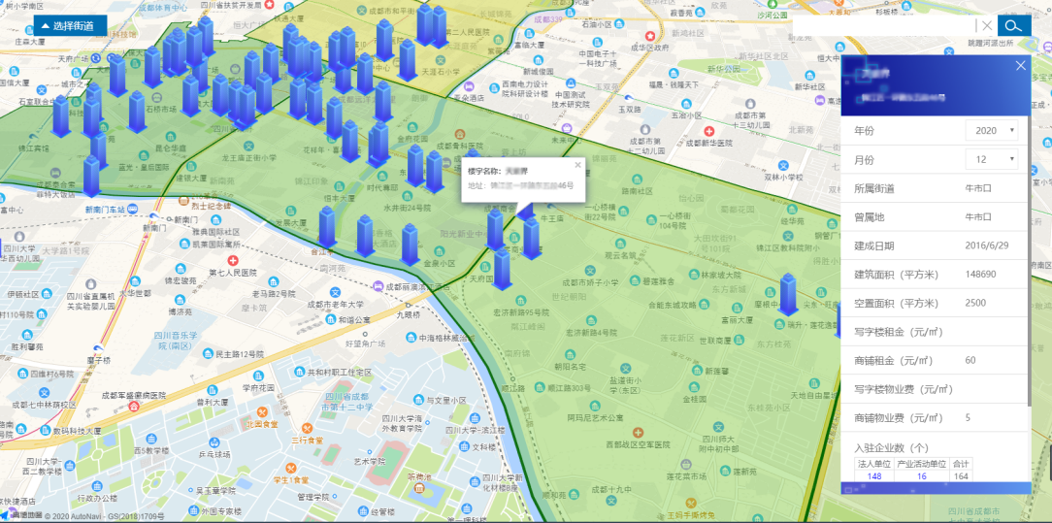Screen dimensions: 1052x523
Task: Click inside the search input field
Action: (883, 26)
